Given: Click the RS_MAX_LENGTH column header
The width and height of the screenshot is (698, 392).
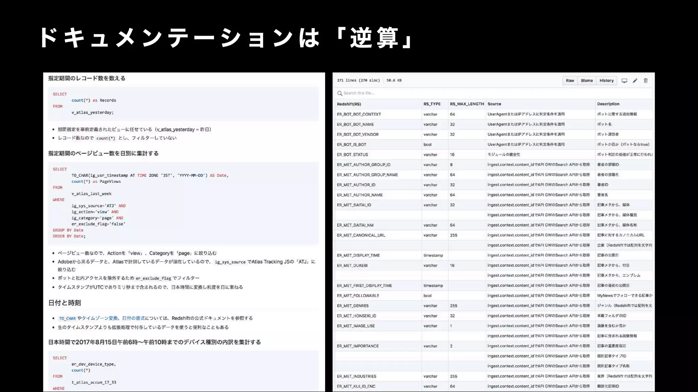Looking at the screenshot, I should 467,104.
